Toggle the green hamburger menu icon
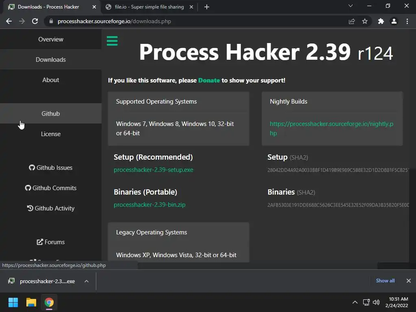The image size is (416, 312). click(112, 41)
